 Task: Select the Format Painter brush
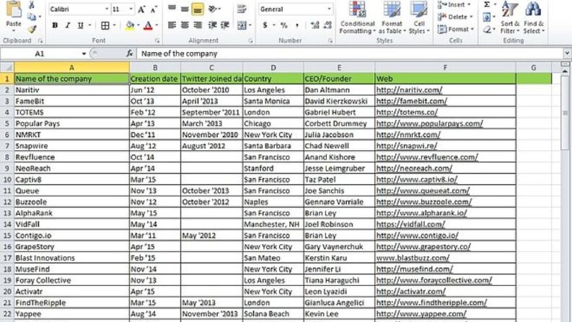[32, 29]
